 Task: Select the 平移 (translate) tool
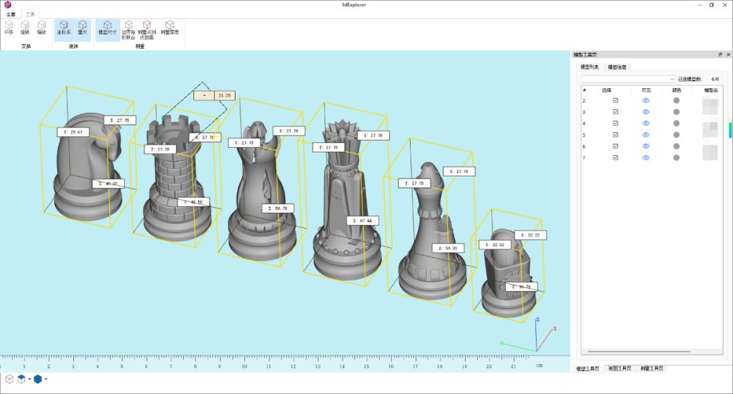coord(9,27)
